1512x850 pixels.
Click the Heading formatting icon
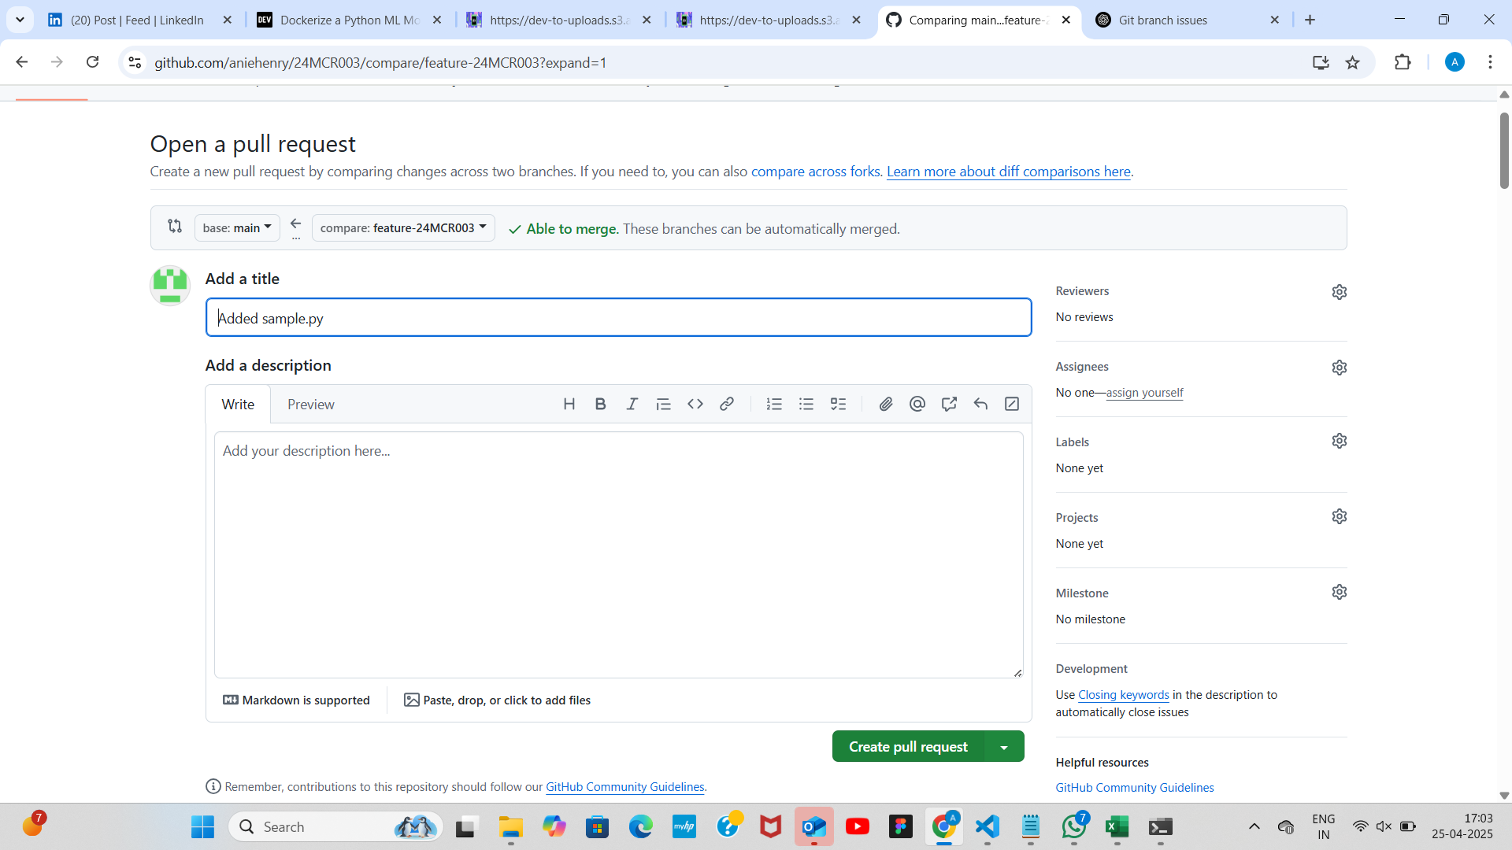tap(569, 404)
